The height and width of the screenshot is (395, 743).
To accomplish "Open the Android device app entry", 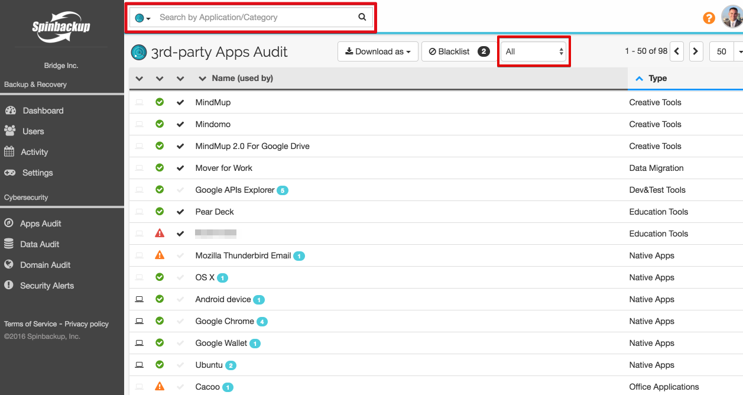I will pyautogui.click(x=223, y=299).
